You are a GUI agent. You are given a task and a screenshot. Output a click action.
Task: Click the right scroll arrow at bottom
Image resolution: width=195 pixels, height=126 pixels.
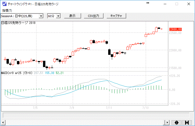click(x=167, y=123)
